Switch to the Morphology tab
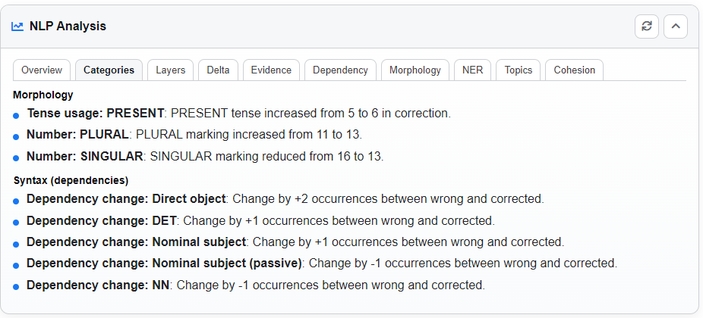 (x=415, y=70)
